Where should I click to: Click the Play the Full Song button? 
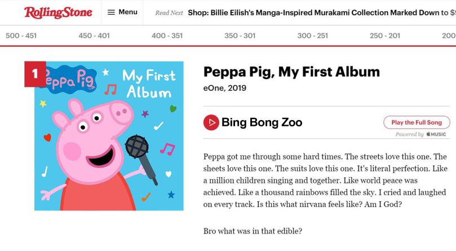point(417,122)
